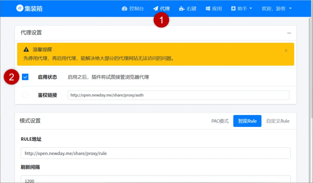Click inside the RULE地址 field

[x=155, y=153]
